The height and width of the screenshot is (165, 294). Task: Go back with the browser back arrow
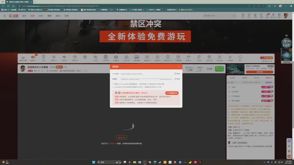click(3, 6)
